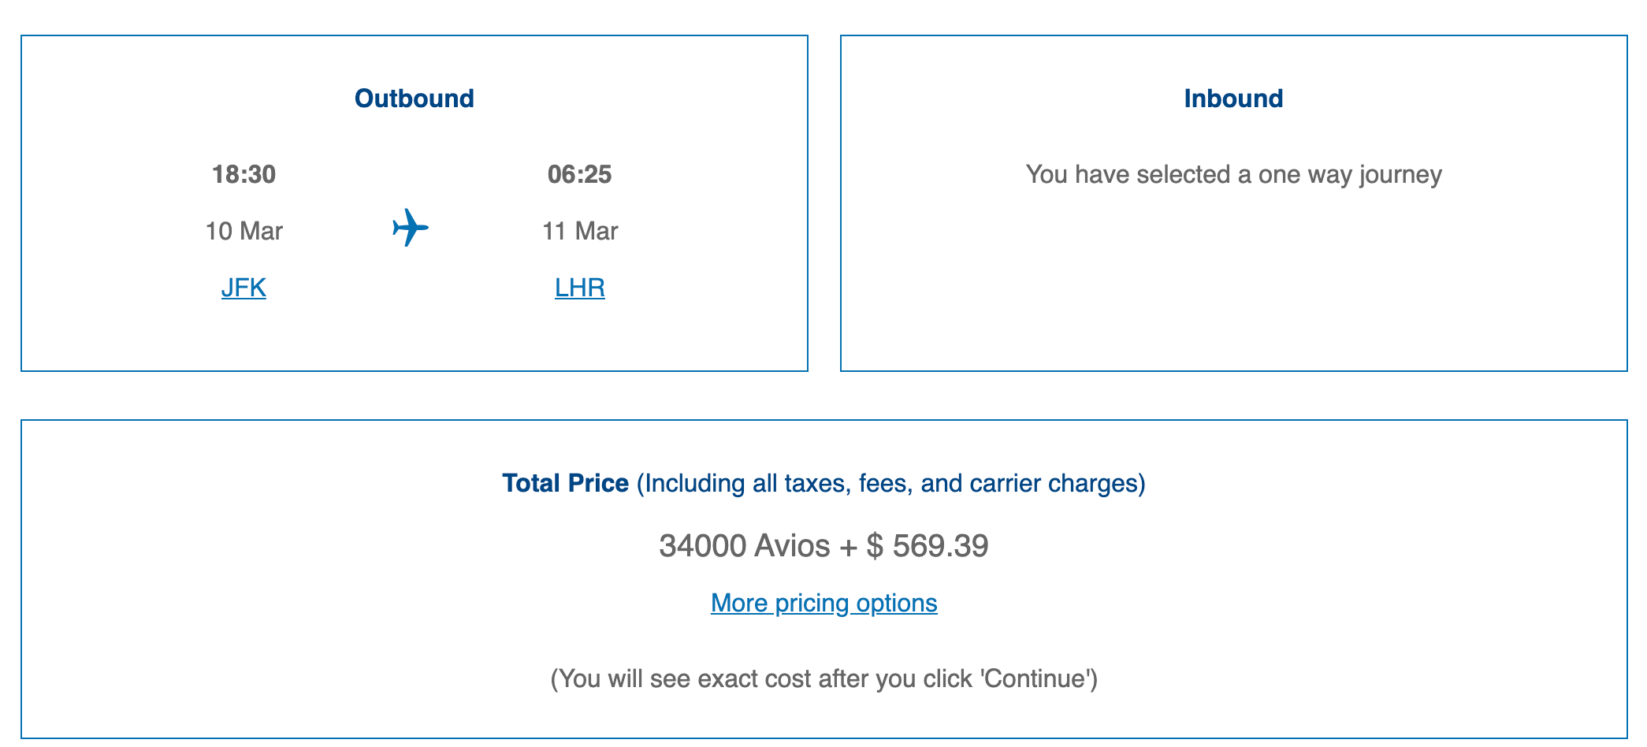Click the Outbound heading
The image size is (1647, 747).
click(414, 98)
